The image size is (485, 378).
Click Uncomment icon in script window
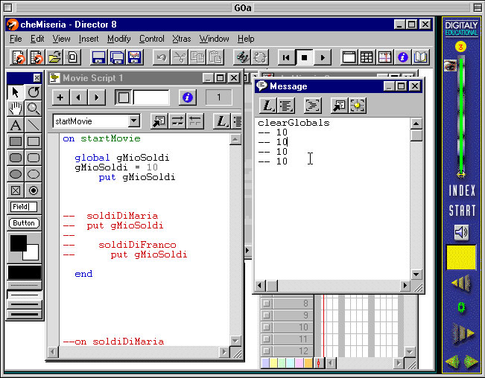[x=195, y=121]
